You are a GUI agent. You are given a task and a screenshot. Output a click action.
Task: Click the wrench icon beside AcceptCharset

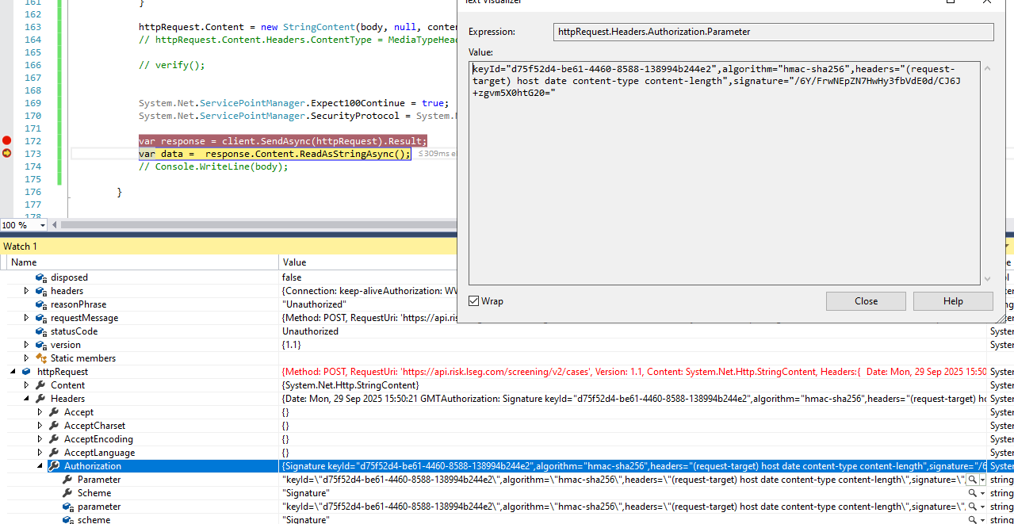click(54, 426)
